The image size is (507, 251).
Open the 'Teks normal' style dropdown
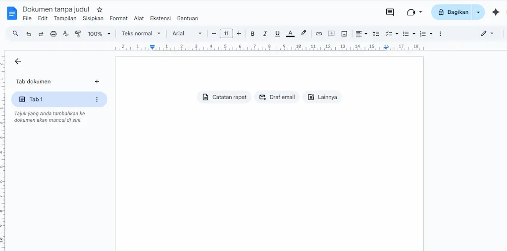point(141,33)
